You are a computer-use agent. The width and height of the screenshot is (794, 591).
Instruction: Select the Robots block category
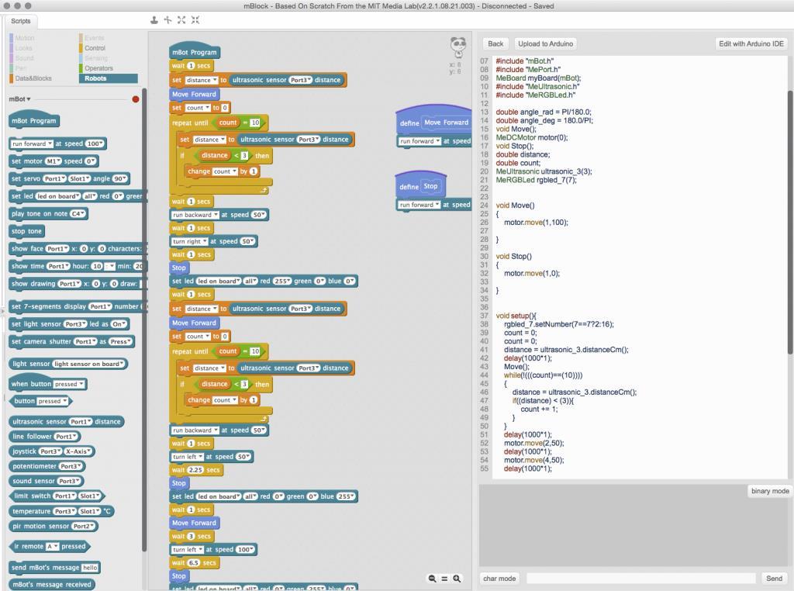(109, 78)
